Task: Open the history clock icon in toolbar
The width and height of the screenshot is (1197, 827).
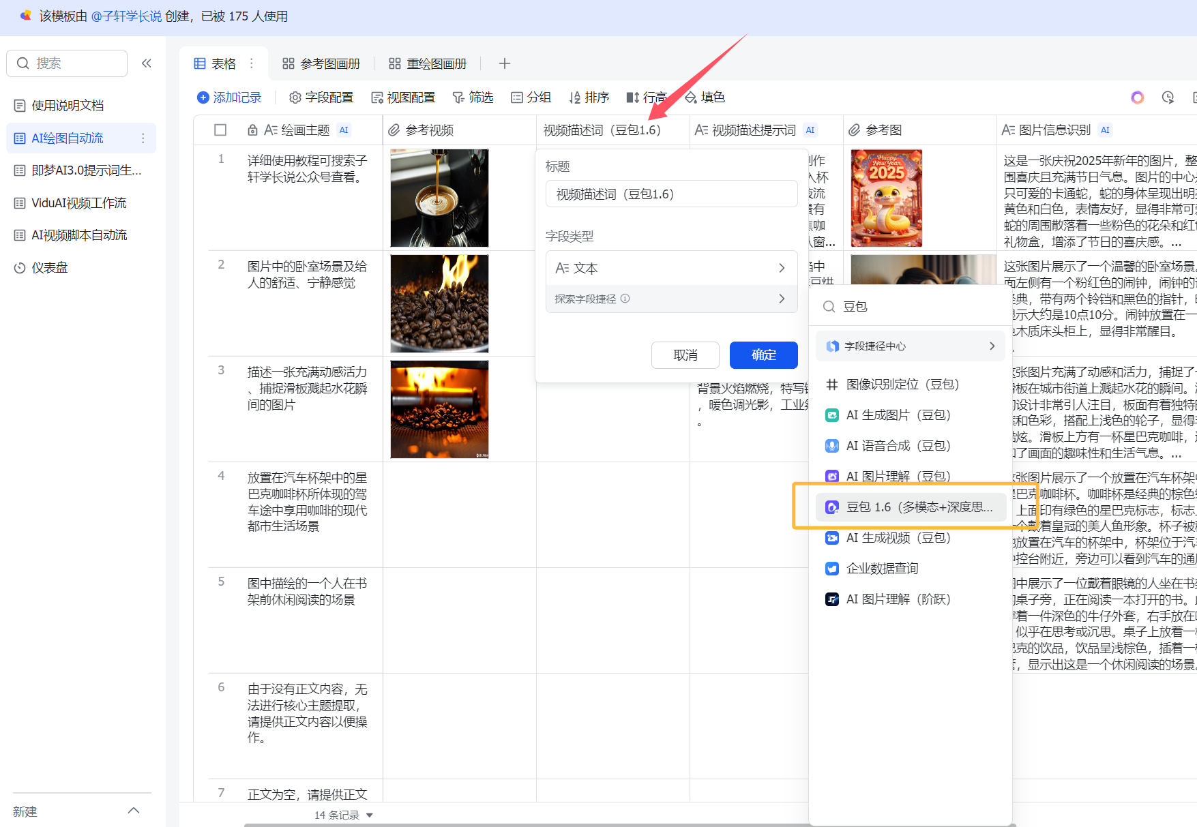Action: click(x=1168, y=97)
